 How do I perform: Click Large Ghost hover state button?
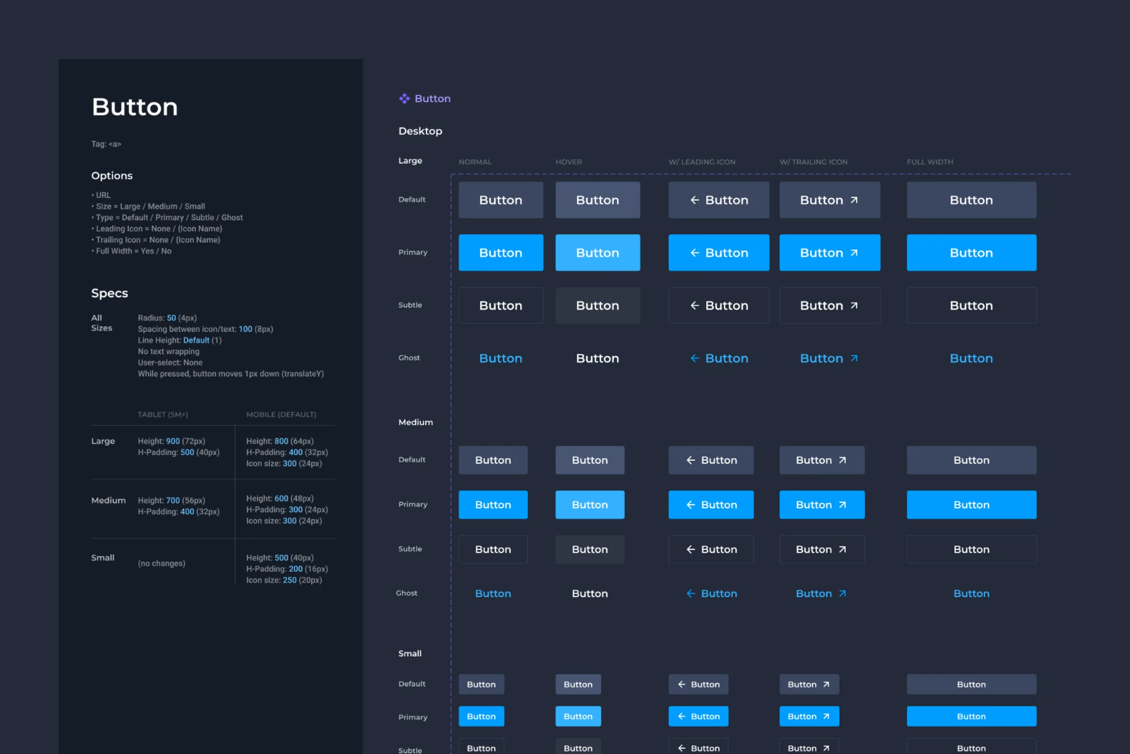pos(597,358)
